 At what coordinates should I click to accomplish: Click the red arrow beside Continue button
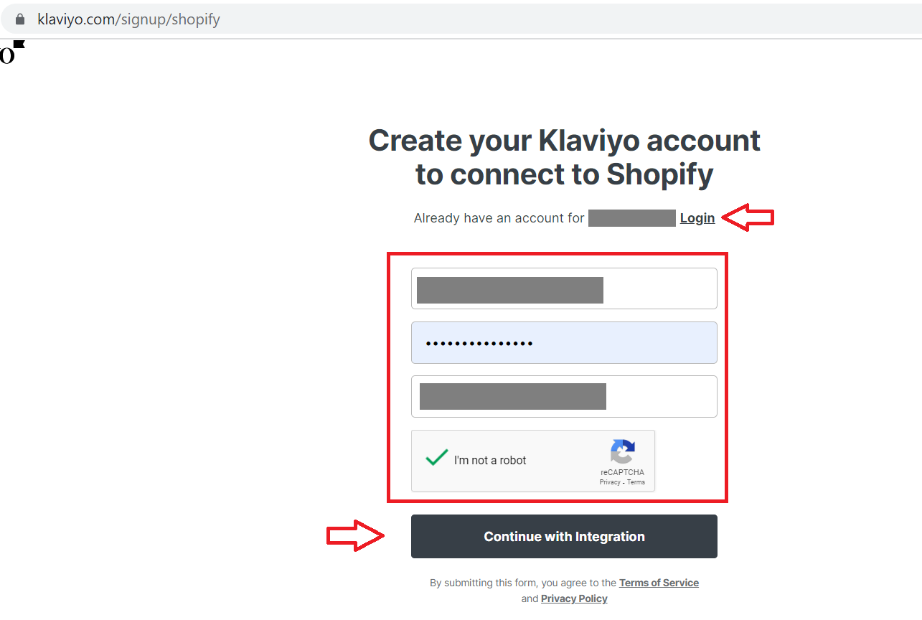(x=355, y=537)
